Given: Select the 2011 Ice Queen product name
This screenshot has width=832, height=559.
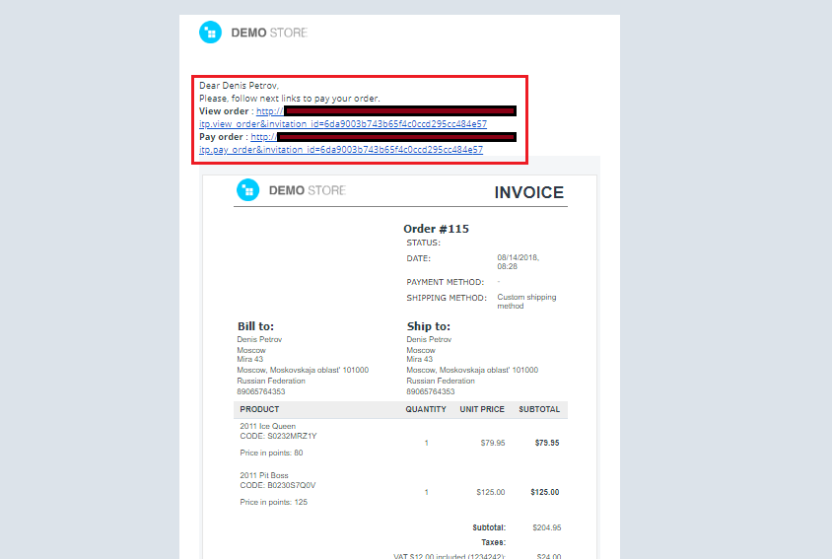Looking at the screenshot, I should 268,427.
